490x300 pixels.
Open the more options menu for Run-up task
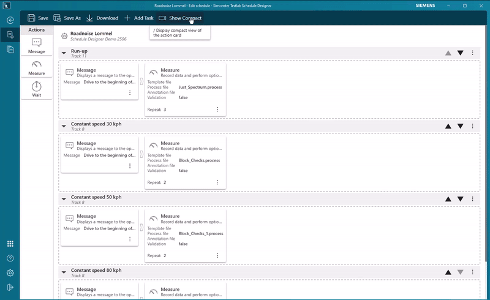tap(473, 53)
